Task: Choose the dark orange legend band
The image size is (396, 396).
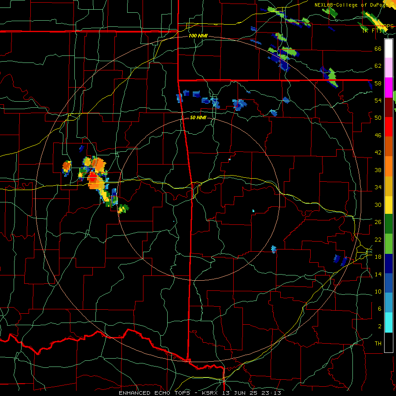Action: 389,146
